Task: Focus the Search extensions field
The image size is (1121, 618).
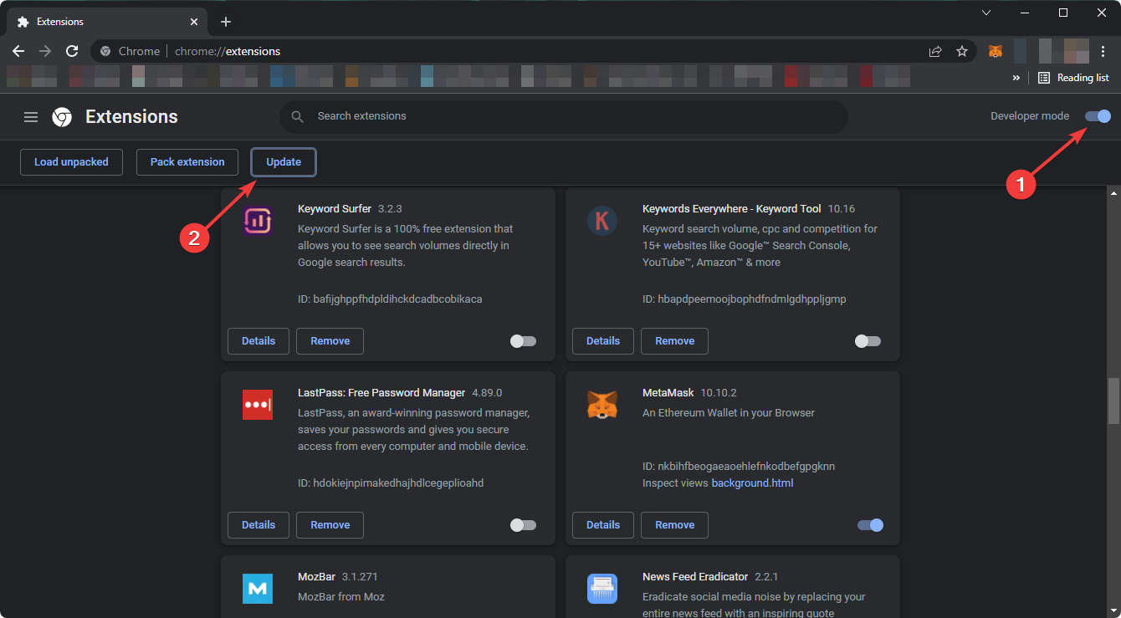Action: click(563, 117)
